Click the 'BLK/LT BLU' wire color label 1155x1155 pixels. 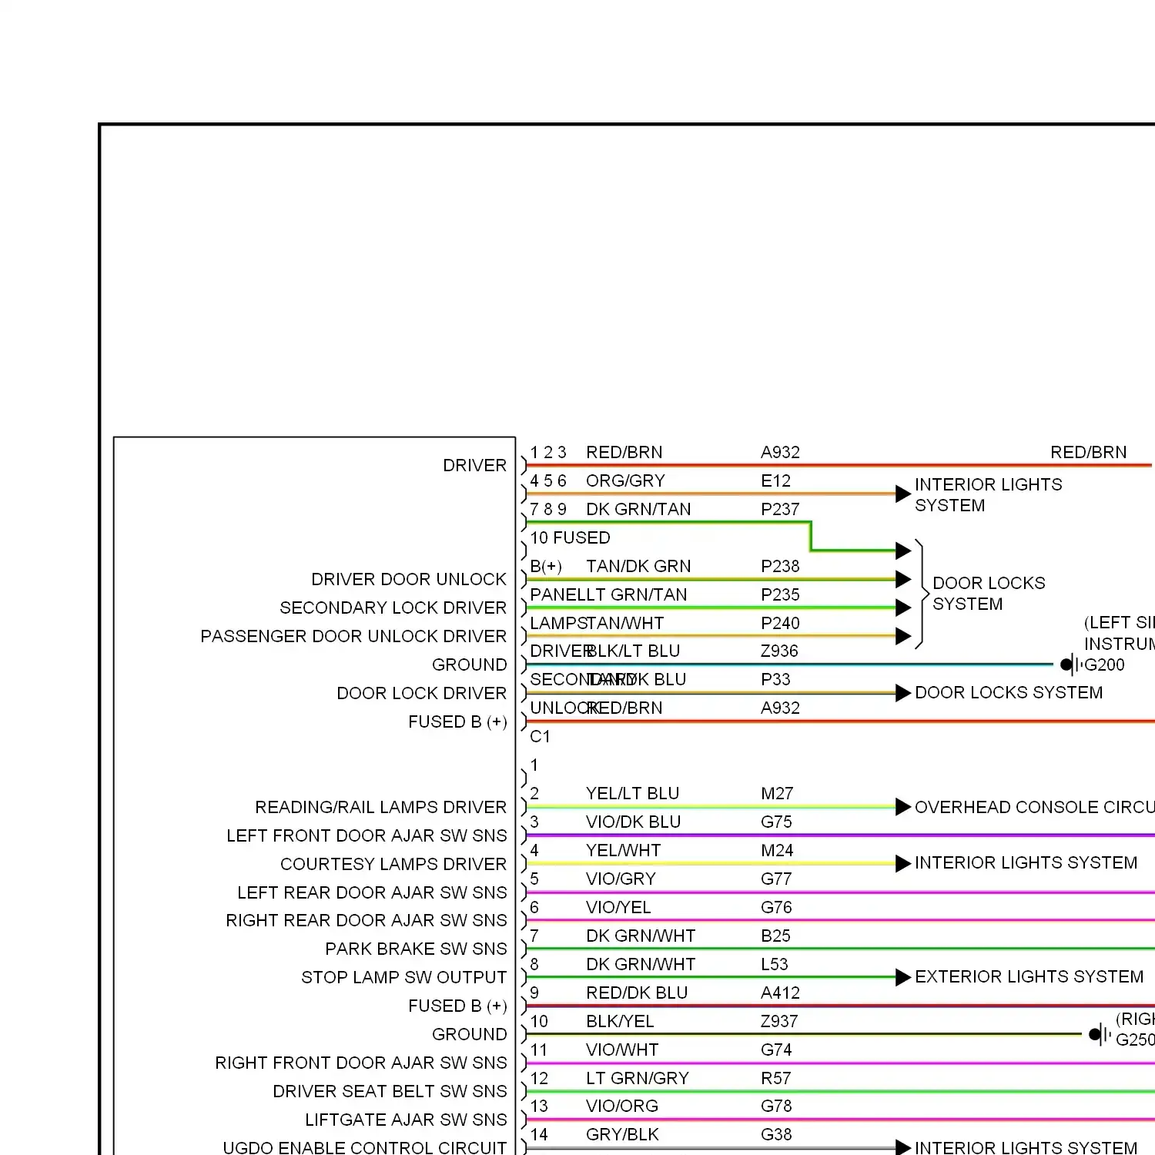coord(633,651)
